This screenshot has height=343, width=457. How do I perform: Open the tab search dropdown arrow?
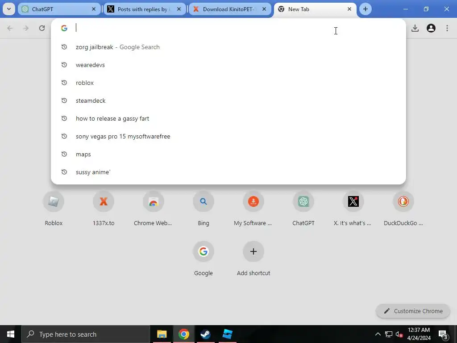9,9
